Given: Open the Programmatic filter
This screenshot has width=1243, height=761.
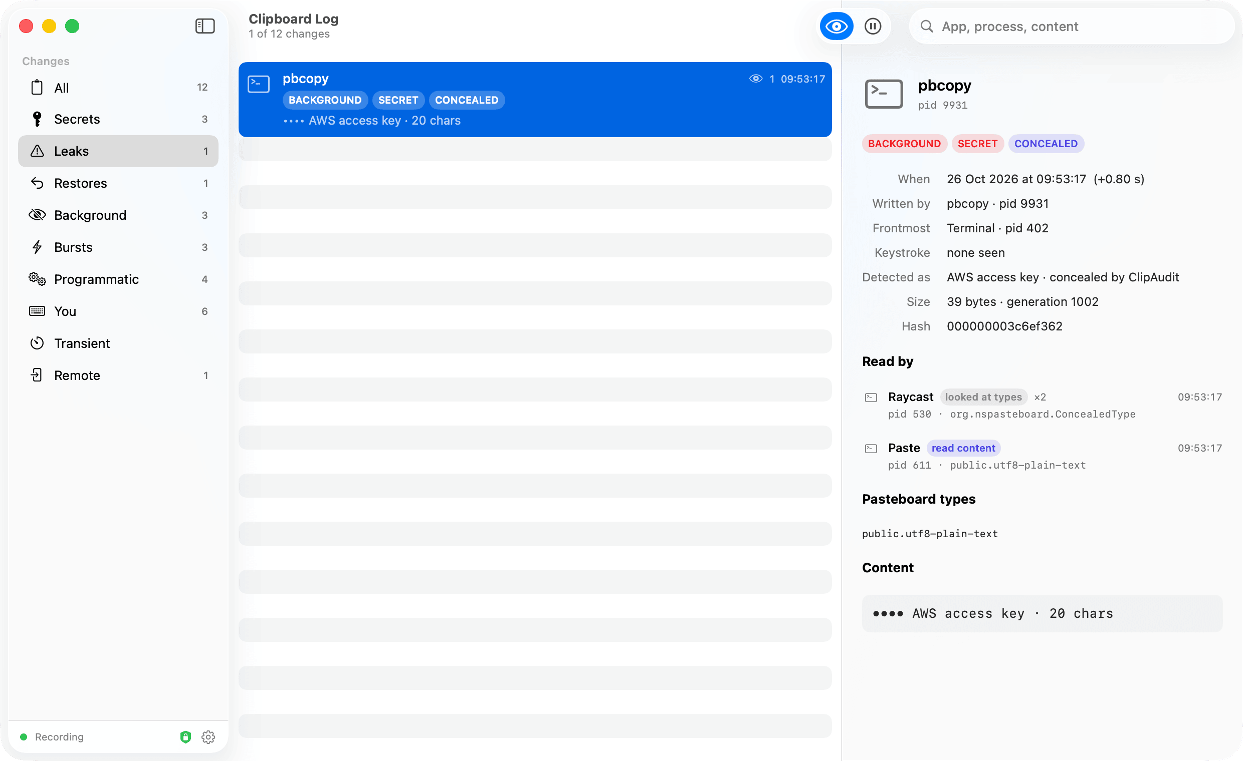Looking at the screenshot, I should tap(118, 279).
